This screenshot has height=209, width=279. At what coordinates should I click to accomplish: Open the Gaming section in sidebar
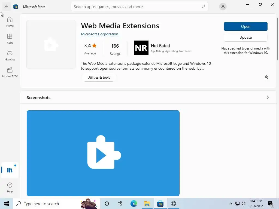pos(10,56)
